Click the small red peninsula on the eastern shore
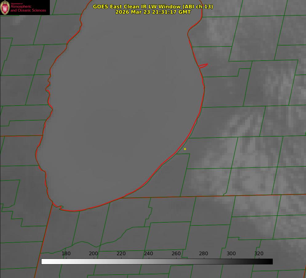Screen dimensions: 306x278 click(204, 66)
